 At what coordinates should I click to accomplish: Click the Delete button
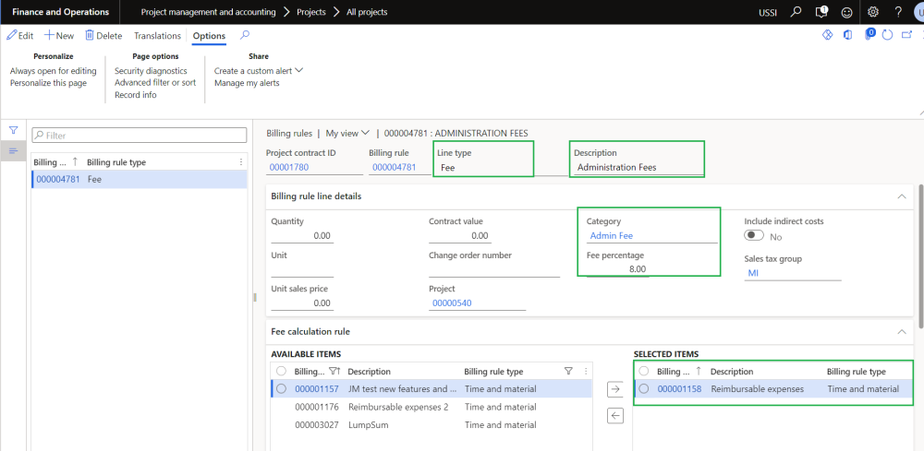tap(103, 36)
